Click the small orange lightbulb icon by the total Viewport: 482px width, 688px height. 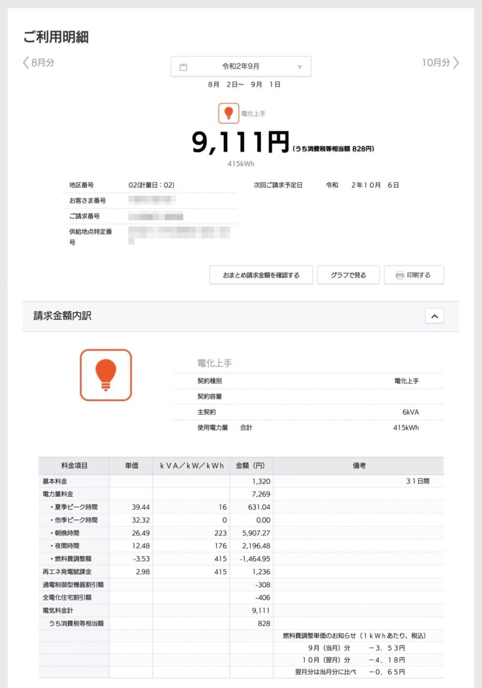[x=228, y=113]
